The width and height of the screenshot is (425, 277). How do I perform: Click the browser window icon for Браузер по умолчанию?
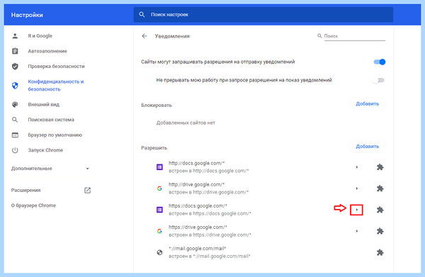pyautogui.click(x=15, y=135)
